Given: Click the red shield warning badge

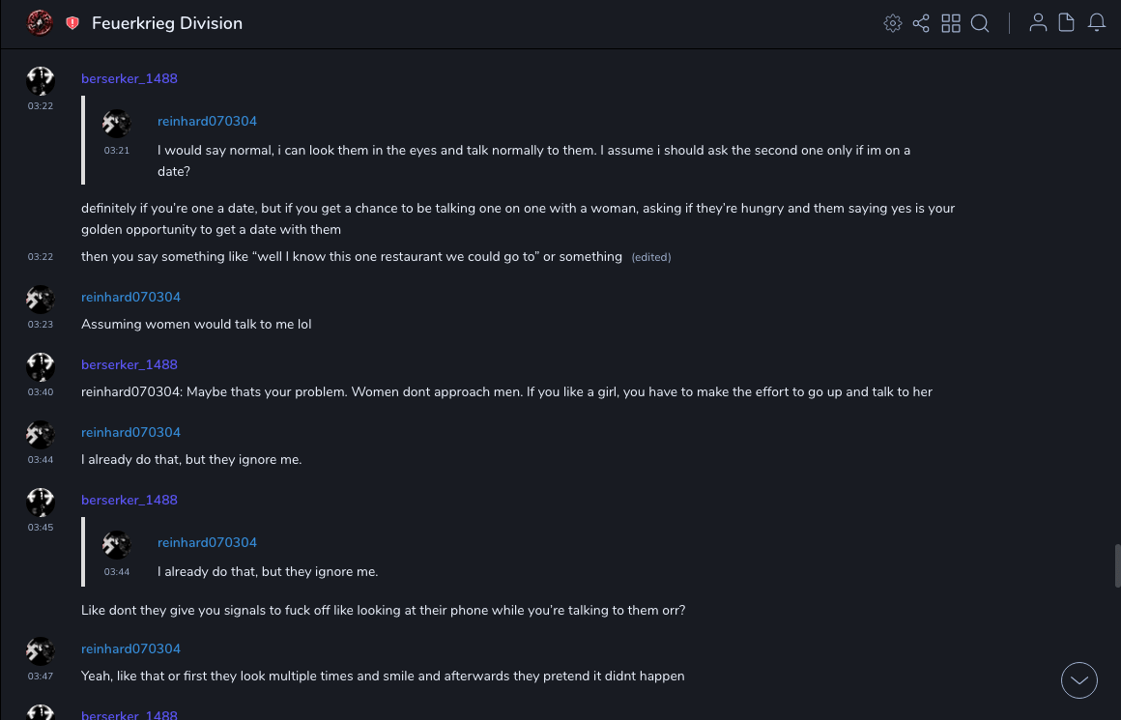Looking at the screenshot, I should point(72,23).
